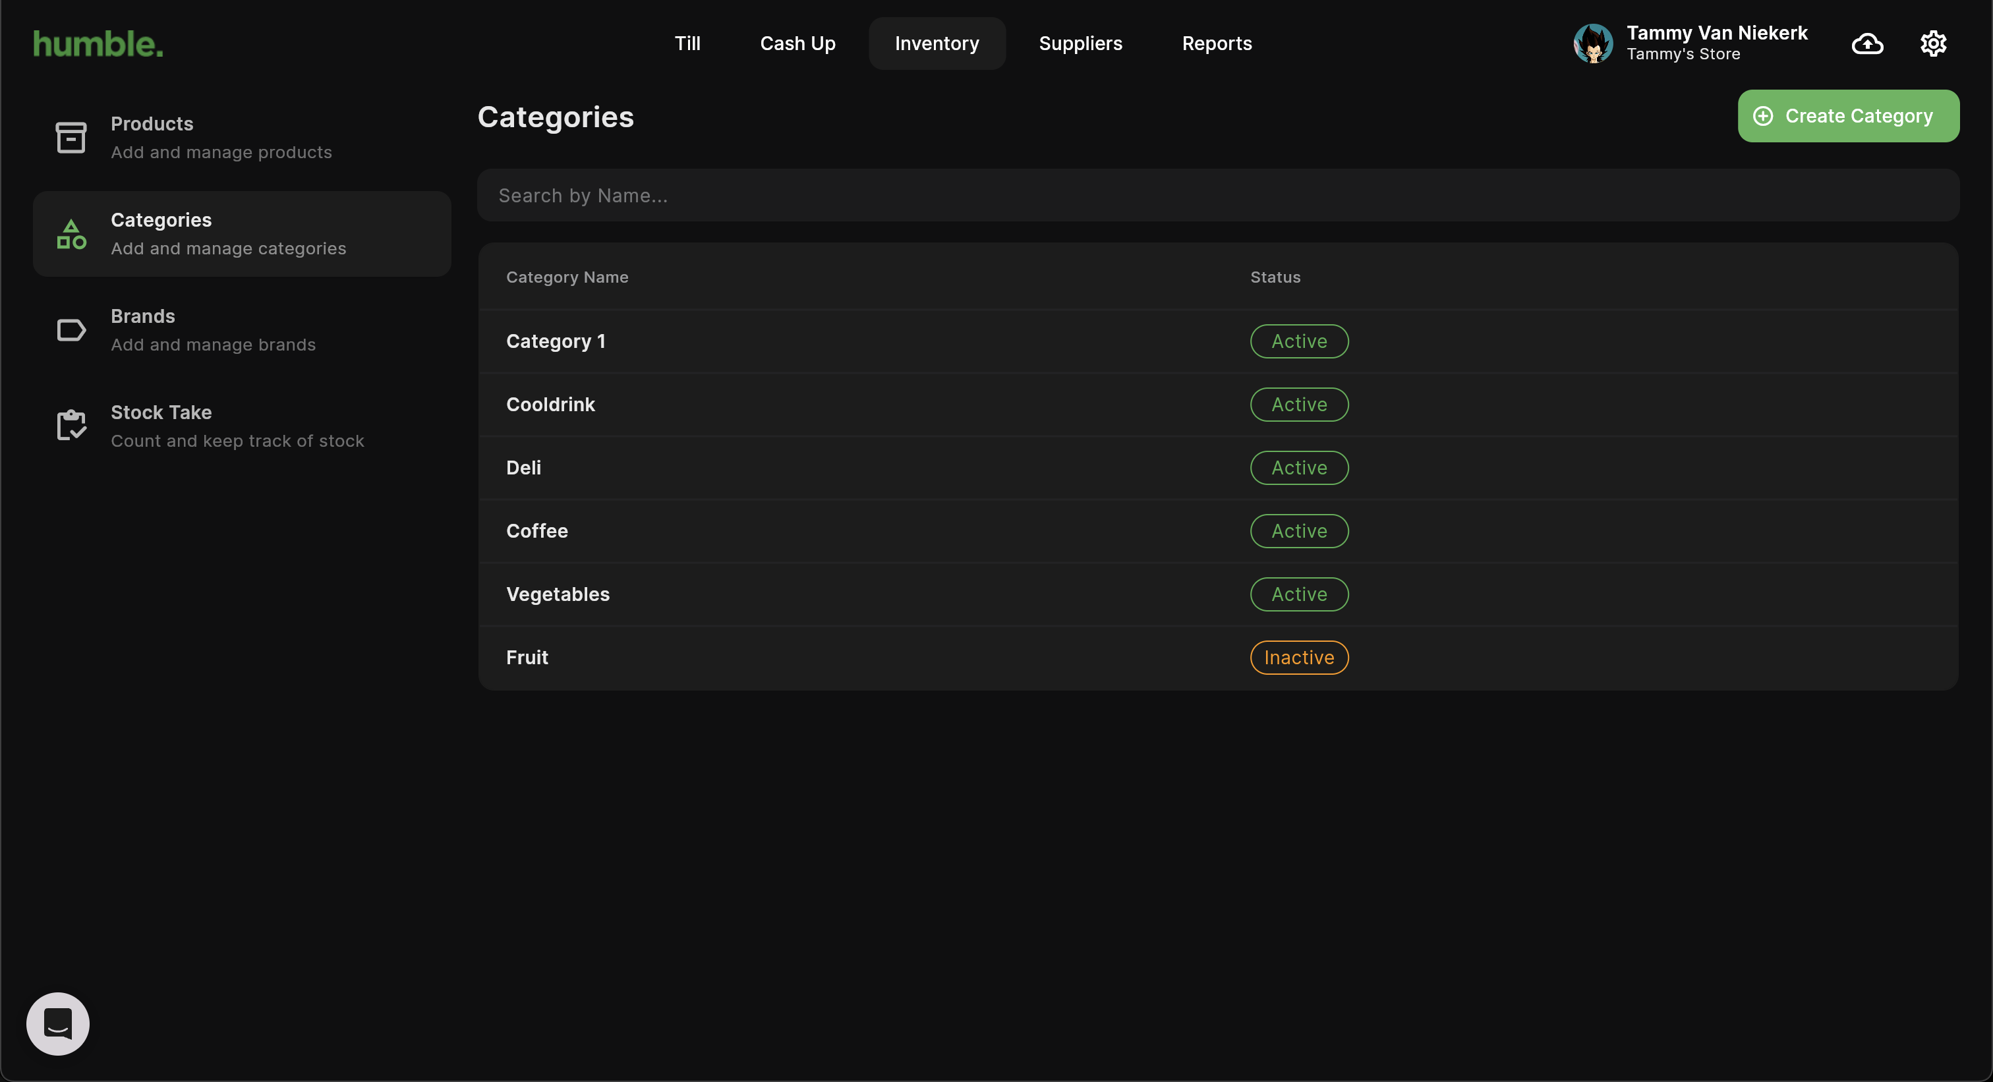Screen dimensions: 1993x1082
Task: Click 'Count and keep track of stock' subtitle
Action: (237, 441)
